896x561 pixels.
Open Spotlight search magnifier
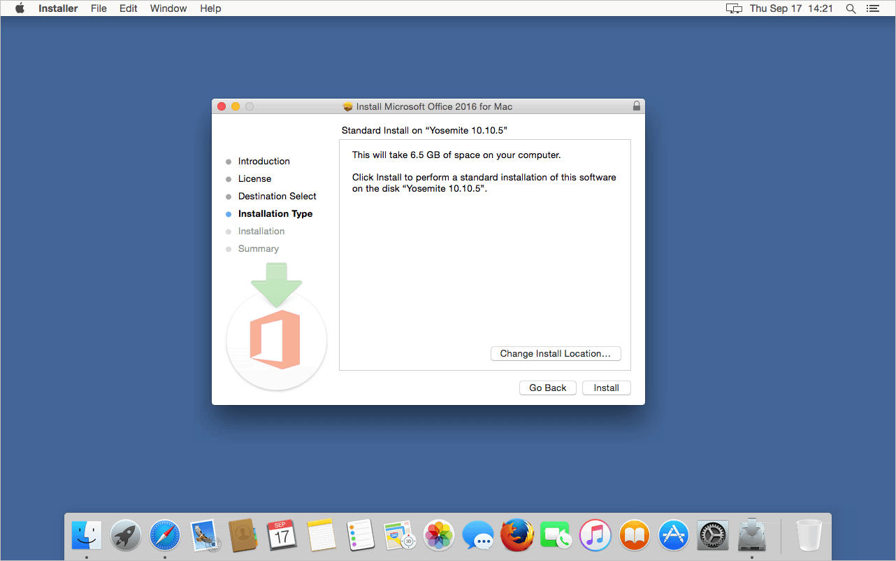[851, 8]
